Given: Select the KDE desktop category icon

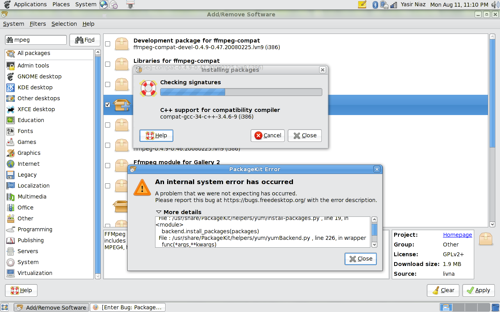Looking at the screenshot, I should tap(11, 87).
